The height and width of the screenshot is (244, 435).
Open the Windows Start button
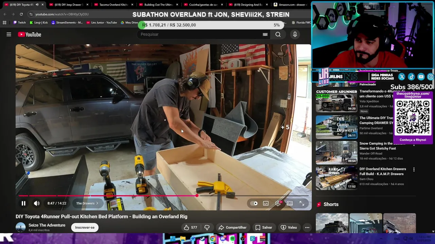[173, 239]
